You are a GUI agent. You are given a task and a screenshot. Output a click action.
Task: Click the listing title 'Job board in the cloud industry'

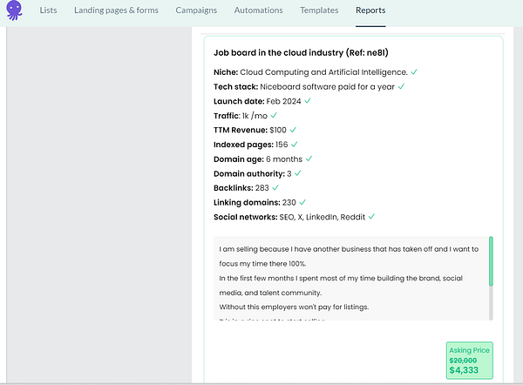coord(301,52)
